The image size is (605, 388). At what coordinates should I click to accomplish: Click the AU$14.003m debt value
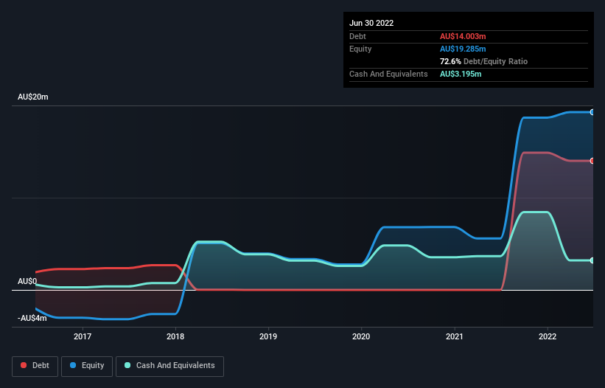pyautogui.click(x=463, y=36)
